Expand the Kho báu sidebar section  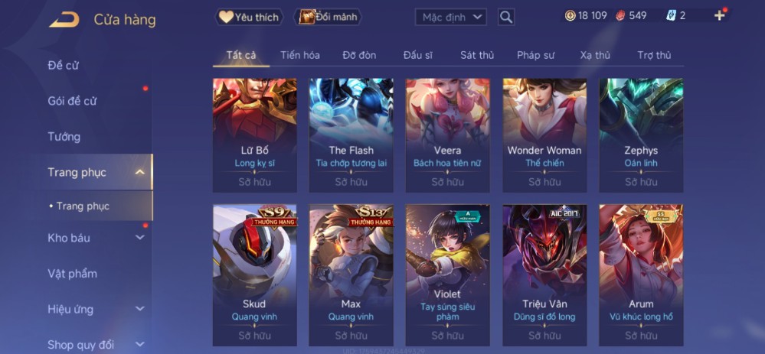pos(139,238)
